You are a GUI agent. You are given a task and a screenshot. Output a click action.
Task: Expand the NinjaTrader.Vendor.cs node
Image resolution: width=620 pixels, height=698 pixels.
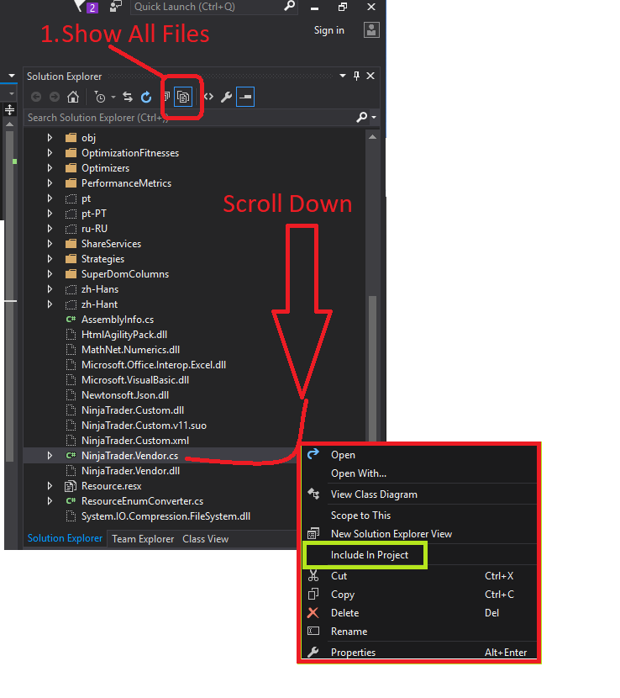[50, 456]
